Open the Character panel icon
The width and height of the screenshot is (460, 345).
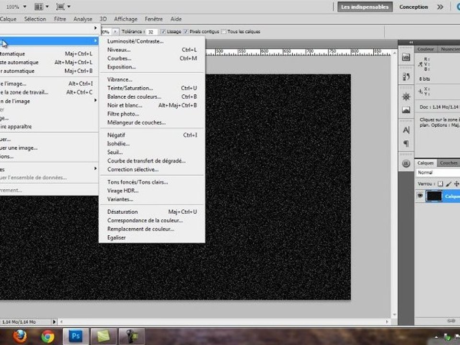[406, 130]
